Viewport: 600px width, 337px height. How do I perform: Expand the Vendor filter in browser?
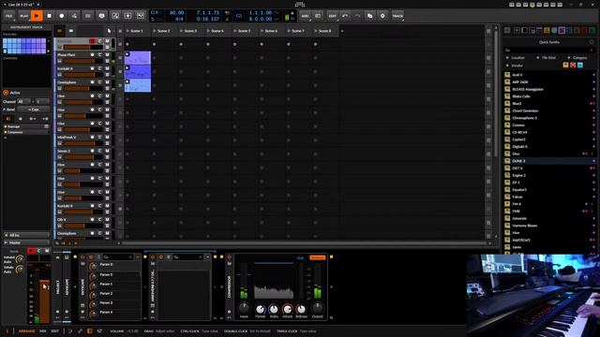click(x=515, y=66)
